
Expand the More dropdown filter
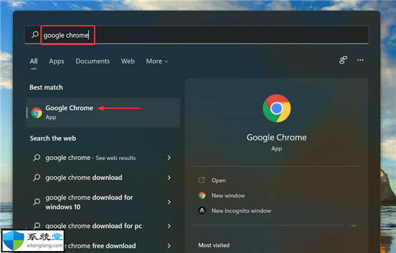click(157, 61)
